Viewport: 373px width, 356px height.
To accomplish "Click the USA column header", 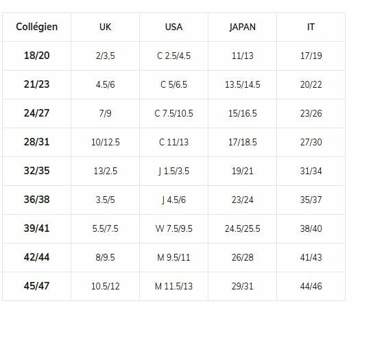I will pyautogui.click(x=173, y=27).
